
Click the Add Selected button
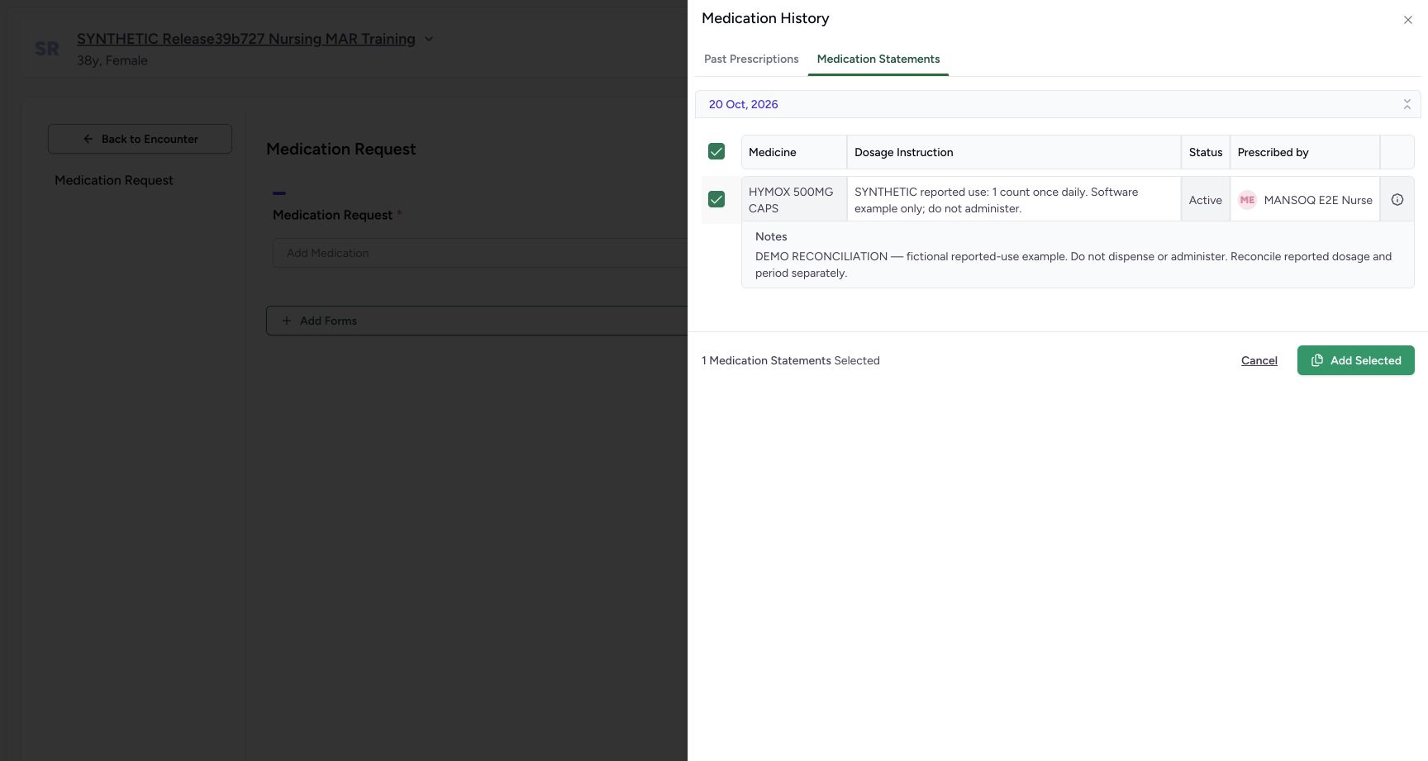1355,360
